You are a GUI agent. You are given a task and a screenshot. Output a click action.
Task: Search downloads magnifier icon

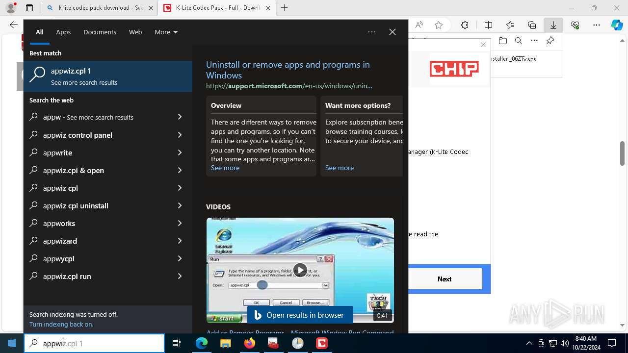[x=518, y=41]
